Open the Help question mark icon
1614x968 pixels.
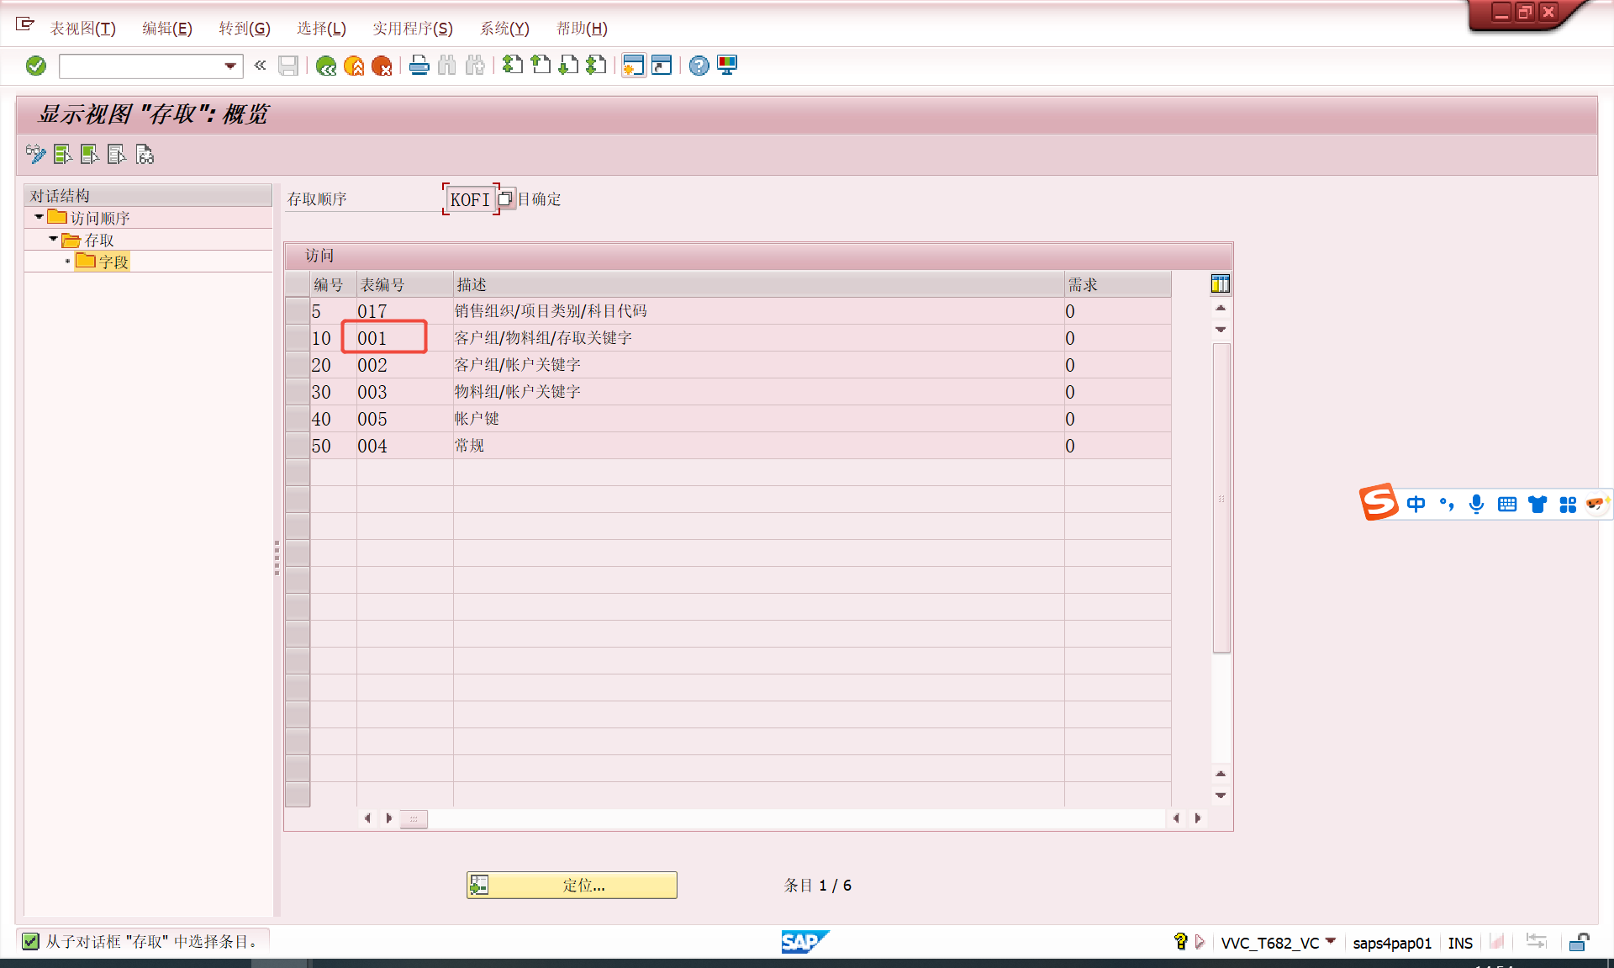(x=699, y=66)
